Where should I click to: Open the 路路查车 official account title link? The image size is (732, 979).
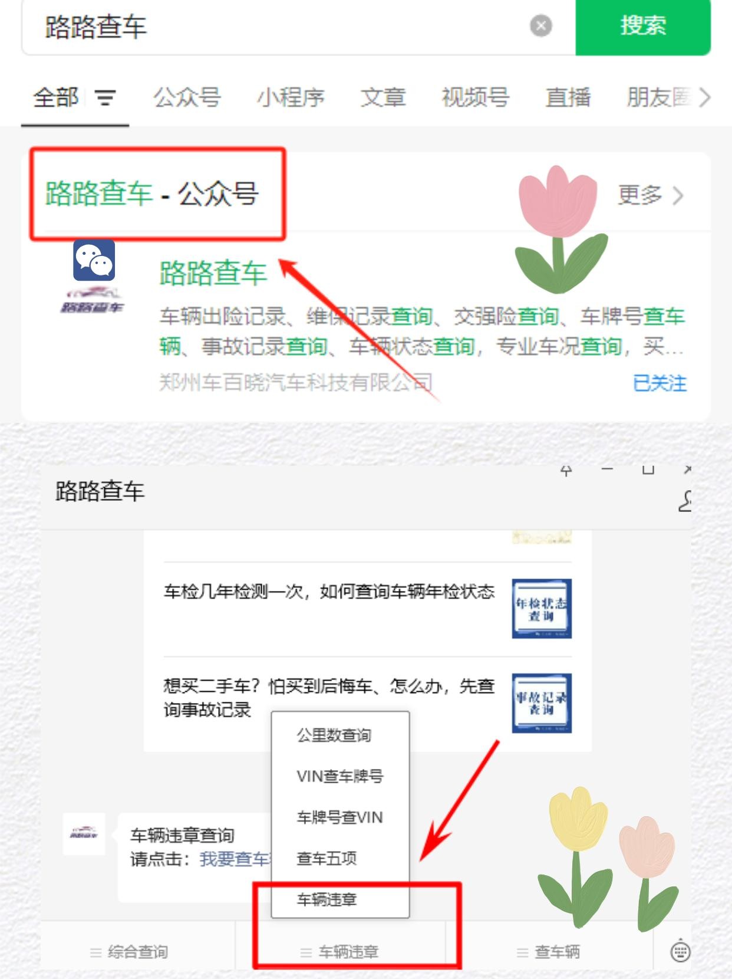point(213,273)
